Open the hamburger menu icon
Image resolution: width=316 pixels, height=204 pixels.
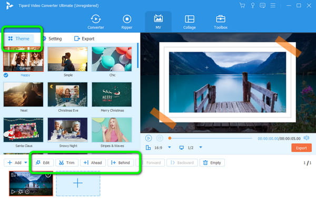273,5
